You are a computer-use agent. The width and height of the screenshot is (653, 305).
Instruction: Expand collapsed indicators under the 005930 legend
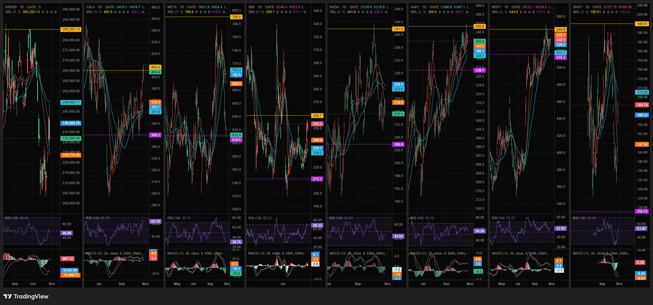(x=6, y=17)
